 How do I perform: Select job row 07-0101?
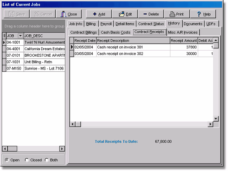tap(15, 55)
